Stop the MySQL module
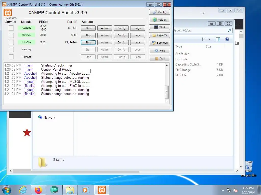This screenshot has width=261, height=195. (88, 35)
